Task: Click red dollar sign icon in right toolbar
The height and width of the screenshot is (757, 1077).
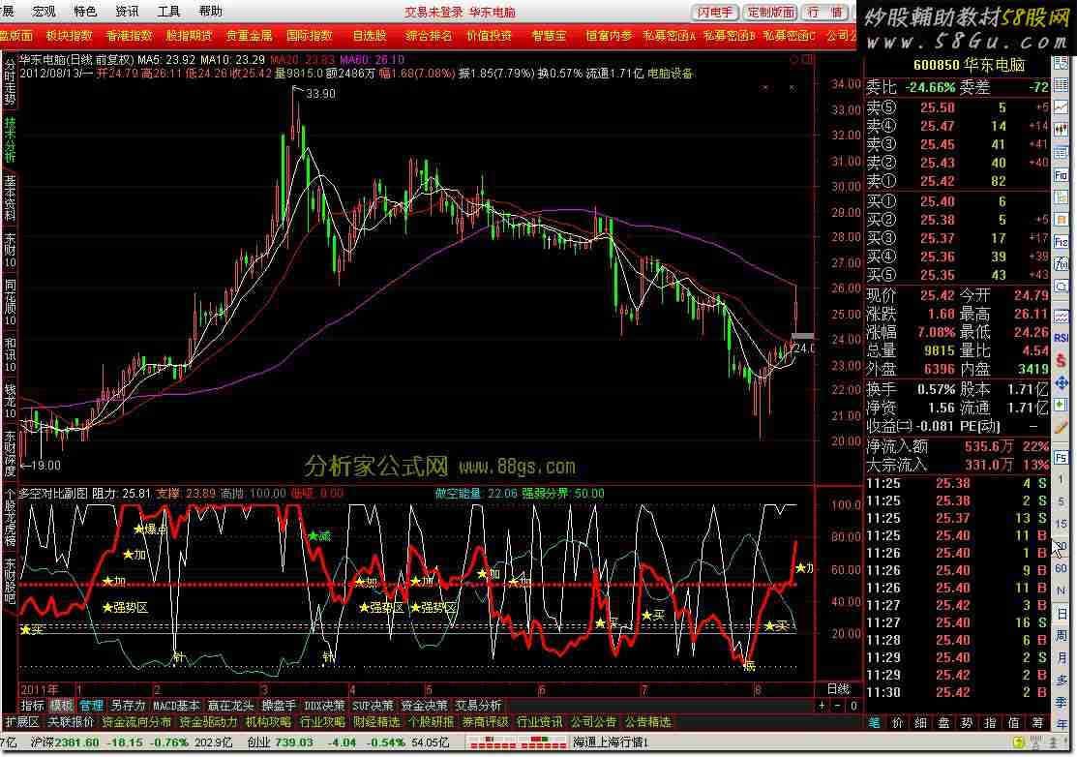Action: (x=1062, y=360)
